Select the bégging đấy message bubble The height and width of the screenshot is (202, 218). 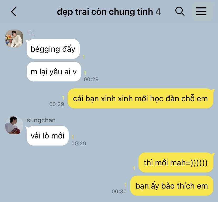tap(53, 49)
